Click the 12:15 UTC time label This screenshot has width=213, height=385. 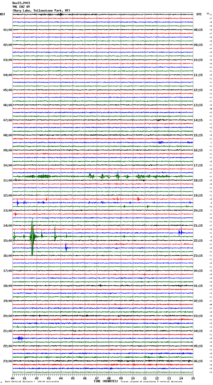(198, 90)
